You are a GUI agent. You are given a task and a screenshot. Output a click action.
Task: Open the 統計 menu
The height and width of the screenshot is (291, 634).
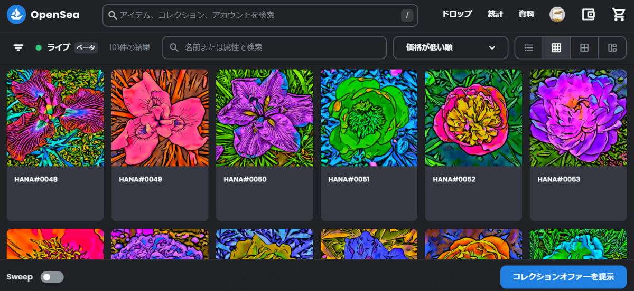point(496,15)
